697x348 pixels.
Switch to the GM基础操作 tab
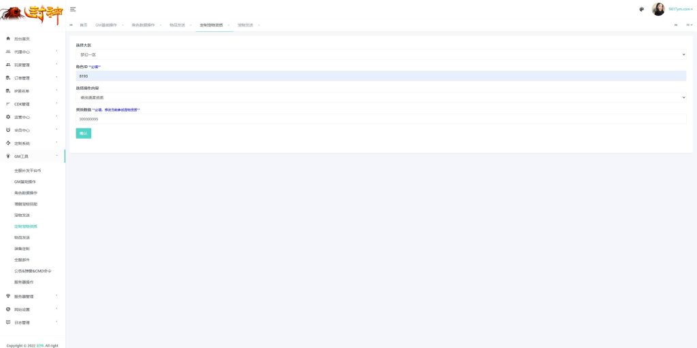coord(106,25)
